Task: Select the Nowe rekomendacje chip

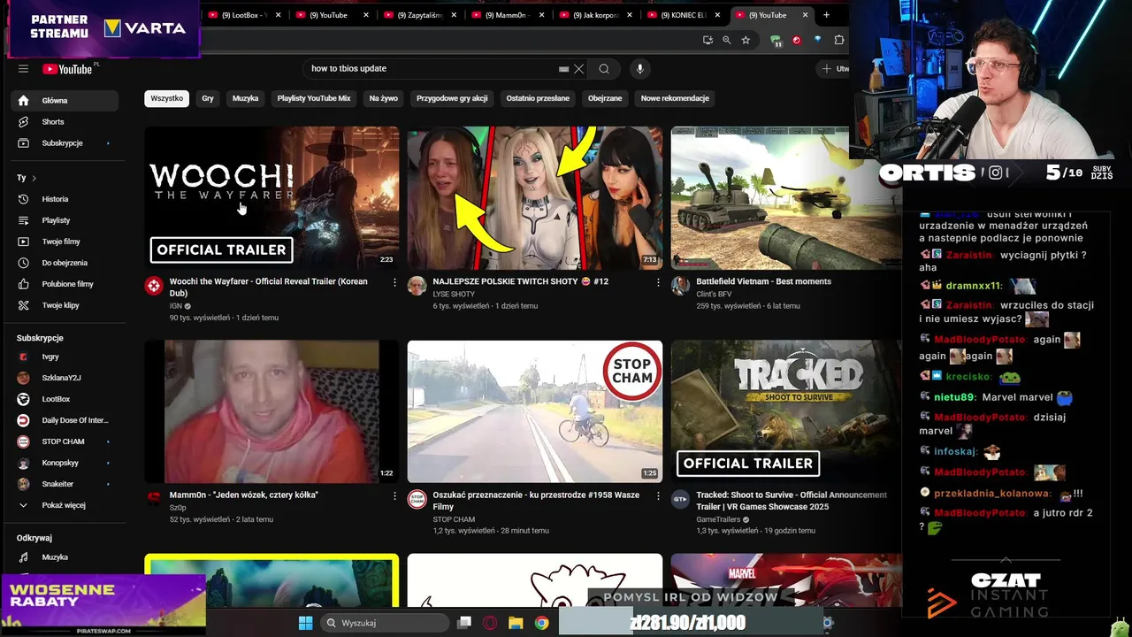Action: point(675,98)
